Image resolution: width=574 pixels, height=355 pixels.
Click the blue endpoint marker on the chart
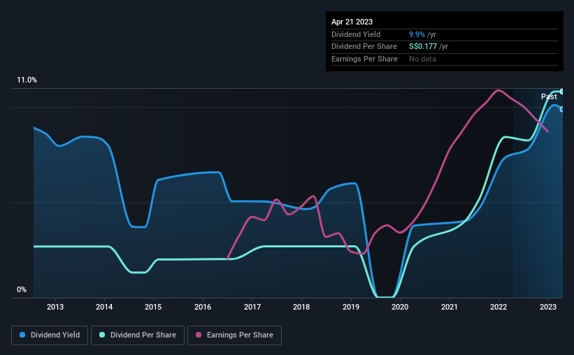pyautogui.click(x=562, y=110)
